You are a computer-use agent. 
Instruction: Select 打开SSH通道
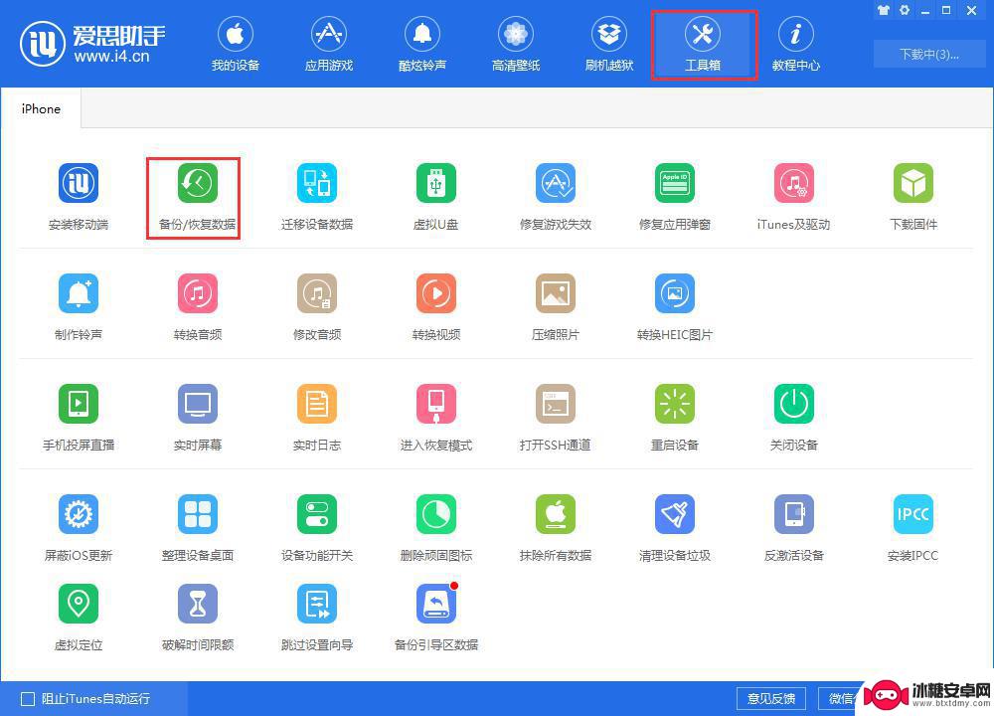(556, 417)
